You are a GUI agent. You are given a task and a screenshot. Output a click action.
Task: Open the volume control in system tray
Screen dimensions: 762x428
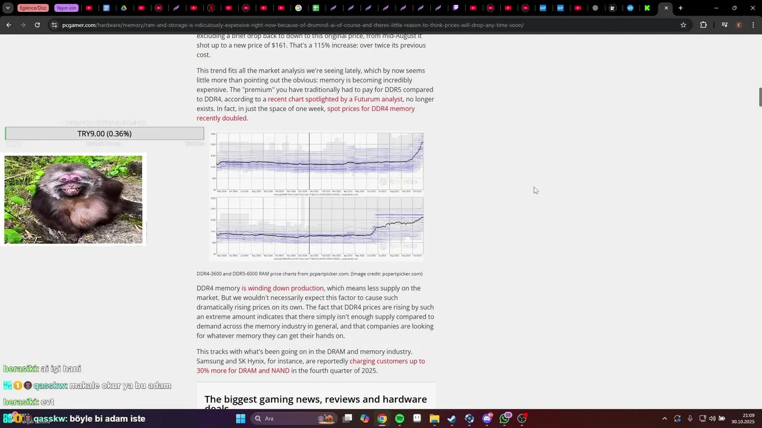(712, 418)
